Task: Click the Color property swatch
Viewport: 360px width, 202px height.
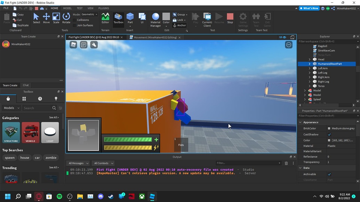Action: pos(329,140)
